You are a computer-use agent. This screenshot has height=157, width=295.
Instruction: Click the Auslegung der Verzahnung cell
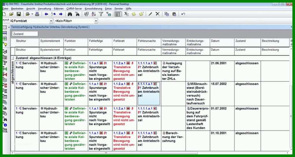[173, 71]
